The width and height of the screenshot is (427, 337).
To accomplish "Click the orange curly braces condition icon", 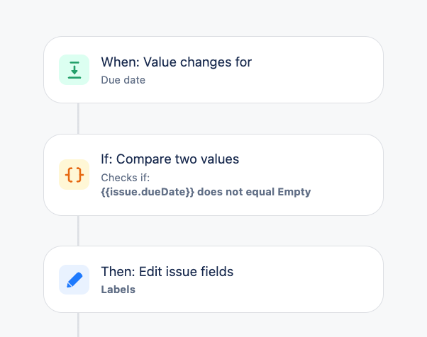I will tap(74, 174).
